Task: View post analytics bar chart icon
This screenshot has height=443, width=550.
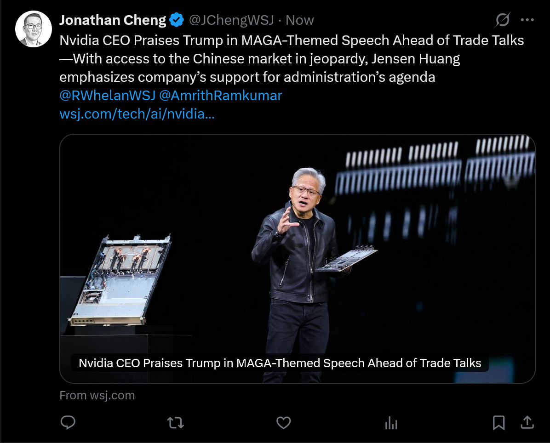Action: click(391, 423)
